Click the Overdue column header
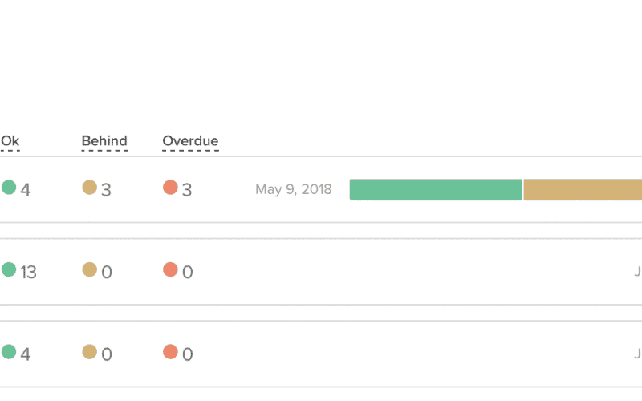The width and height of the screenshot is (642, 401). pyautogui.click(x=190, y=142)
